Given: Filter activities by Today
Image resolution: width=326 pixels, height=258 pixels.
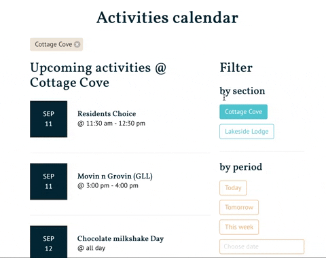Looking at the screenshot, I should tap(233, 188).
